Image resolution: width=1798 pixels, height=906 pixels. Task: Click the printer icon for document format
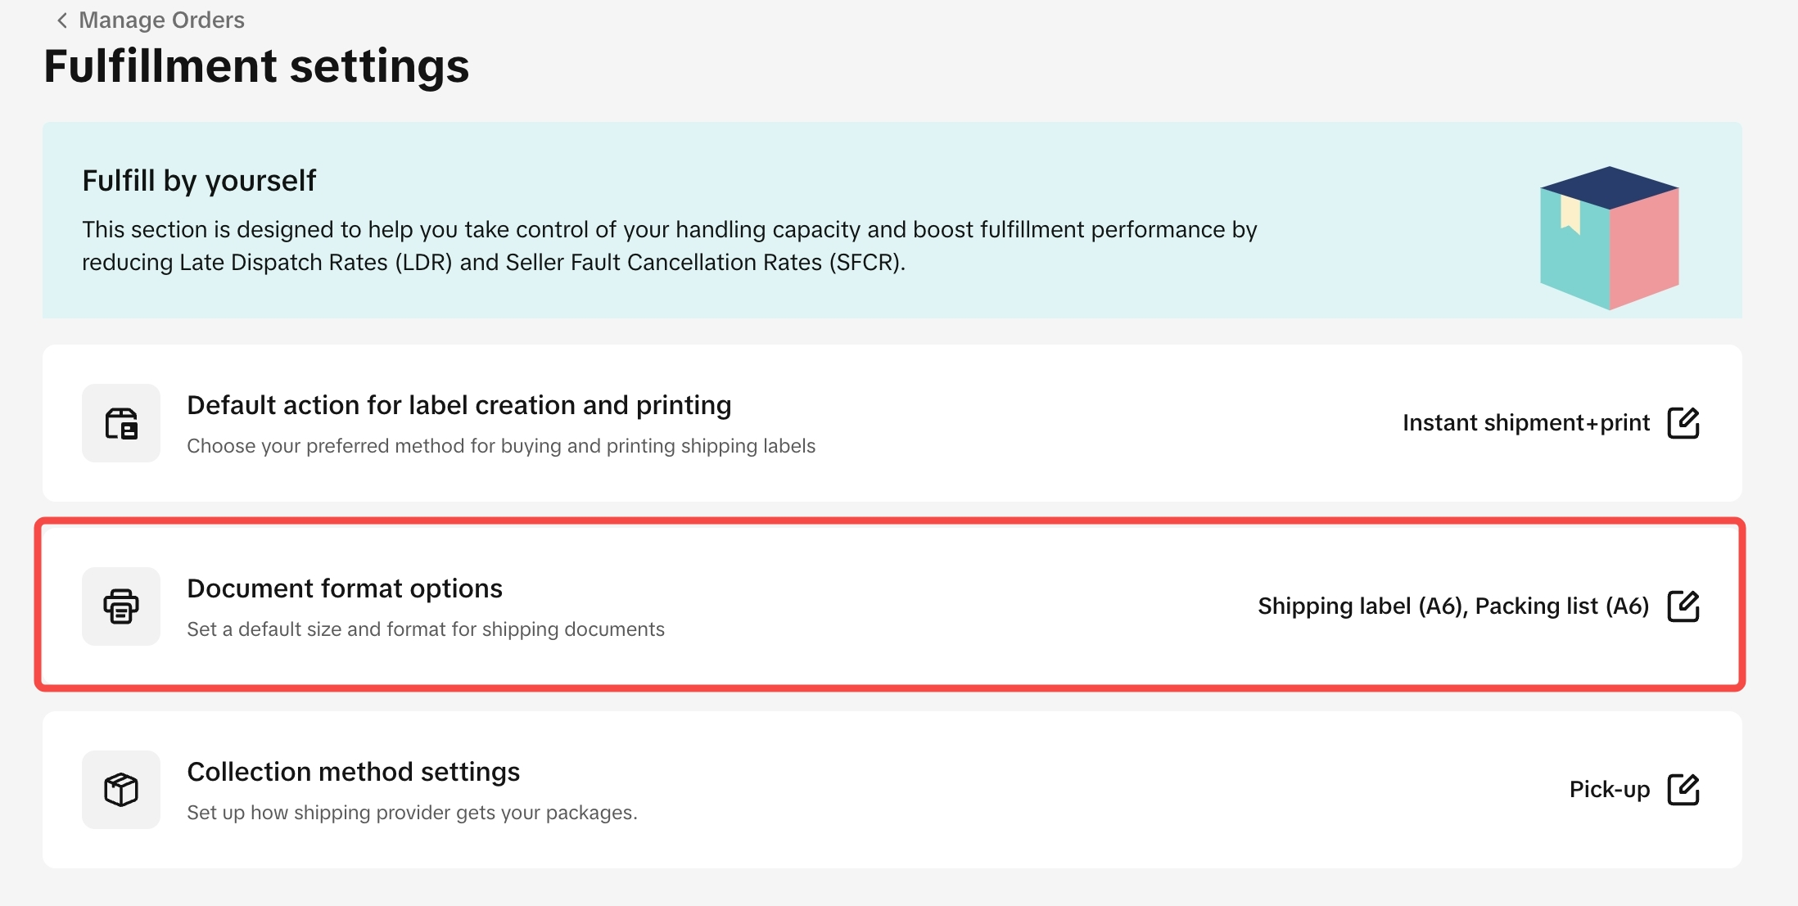[x=121, y=606]
